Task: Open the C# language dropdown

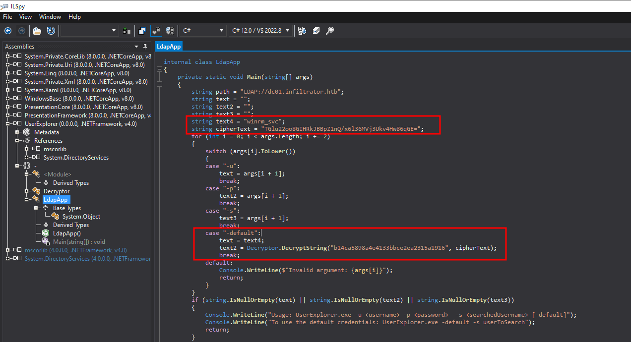Action: [202, 31]
